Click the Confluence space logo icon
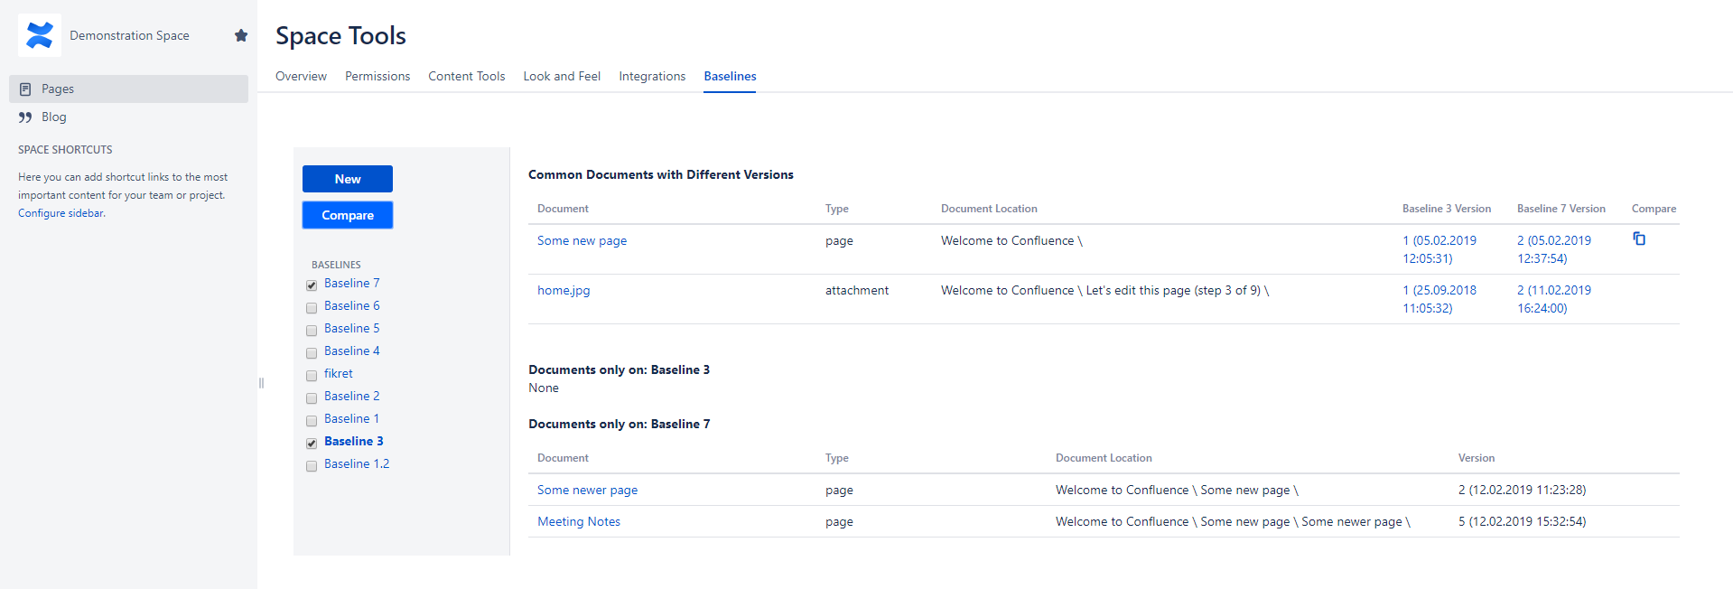Image resolution: width=1733 pixels, height=589 pixels. 40,35
